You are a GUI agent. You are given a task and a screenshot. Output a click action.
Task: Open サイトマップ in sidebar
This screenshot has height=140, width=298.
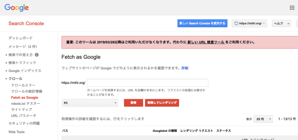pyautogui.click(x=22, y=110)
